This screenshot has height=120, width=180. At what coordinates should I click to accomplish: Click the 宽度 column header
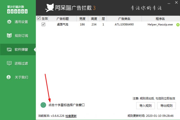coord(82,19)
